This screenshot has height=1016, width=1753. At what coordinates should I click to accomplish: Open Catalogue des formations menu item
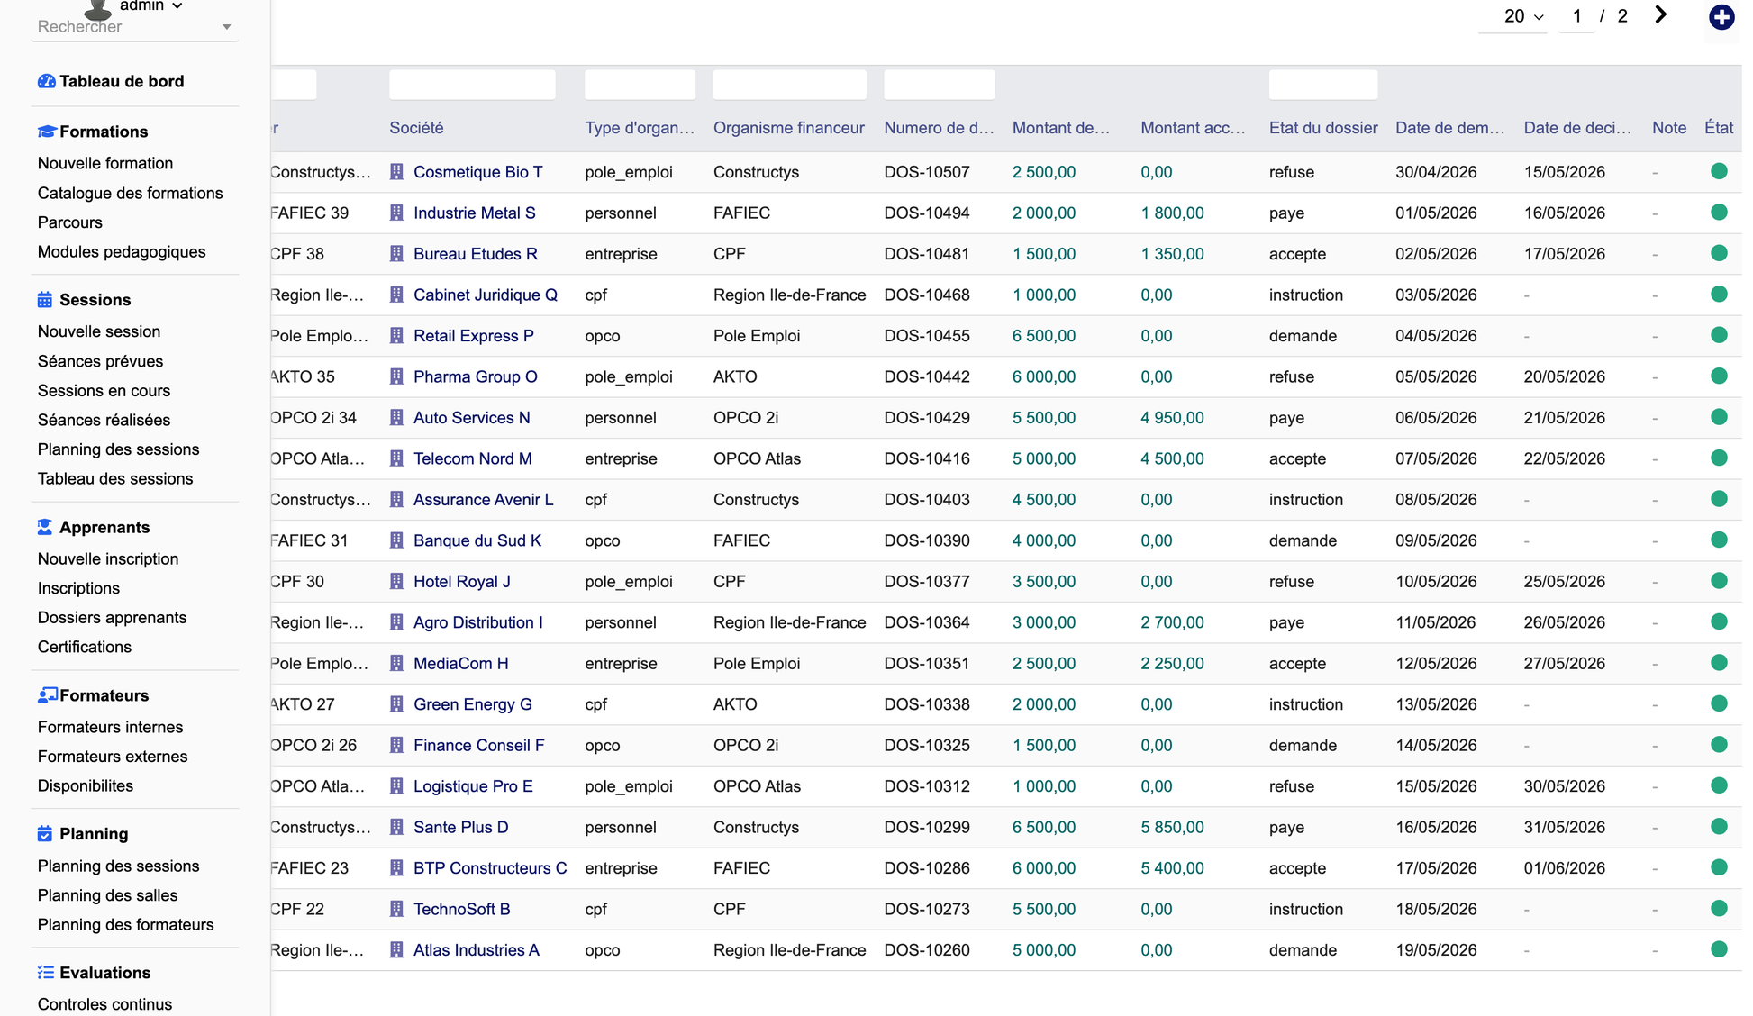point(131,193)
